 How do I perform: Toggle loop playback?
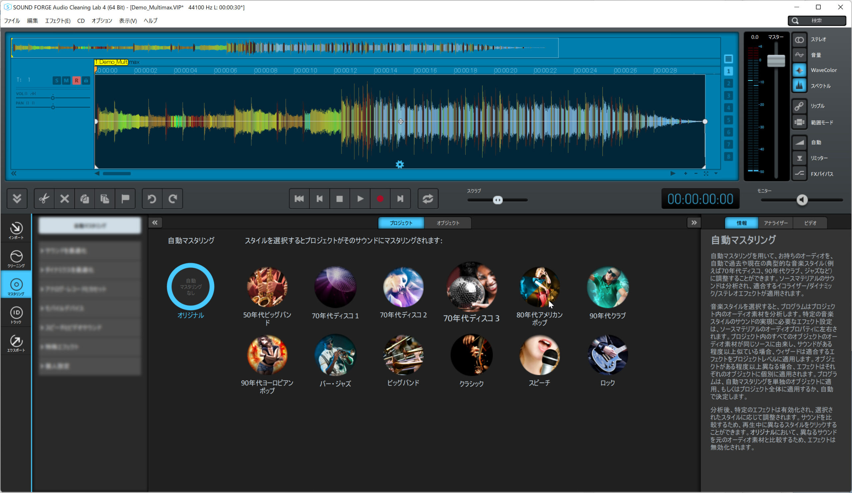[428, 198]
